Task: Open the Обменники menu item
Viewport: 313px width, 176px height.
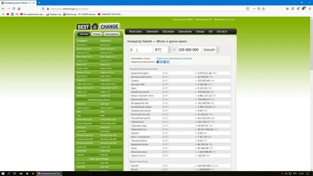Action: click(x=152, y=31)
